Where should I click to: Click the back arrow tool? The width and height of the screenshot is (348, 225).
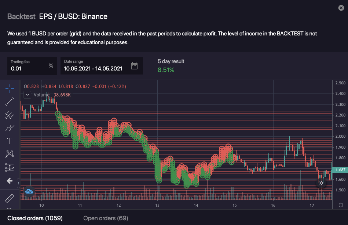coord(10,181)
